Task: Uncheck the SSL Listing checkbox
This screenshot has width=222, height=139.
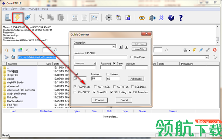Action: (112, 92)
